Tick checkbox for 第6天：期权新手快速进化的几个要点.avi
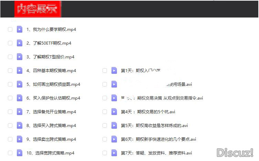259x161 pixels. tap(105, 139)
